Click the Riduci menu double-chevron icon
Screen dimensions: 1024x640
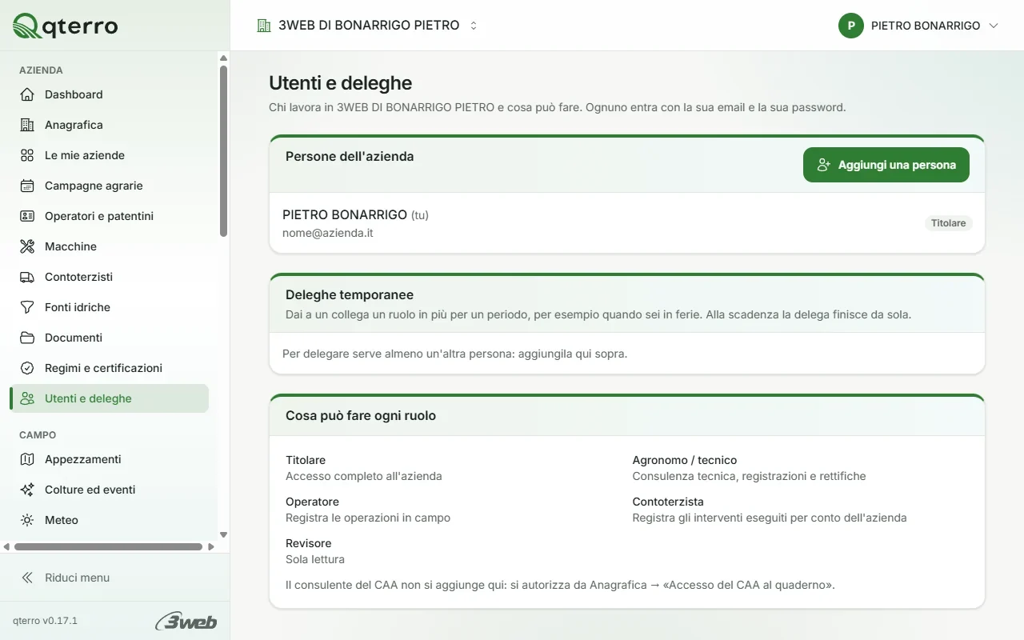27,578
